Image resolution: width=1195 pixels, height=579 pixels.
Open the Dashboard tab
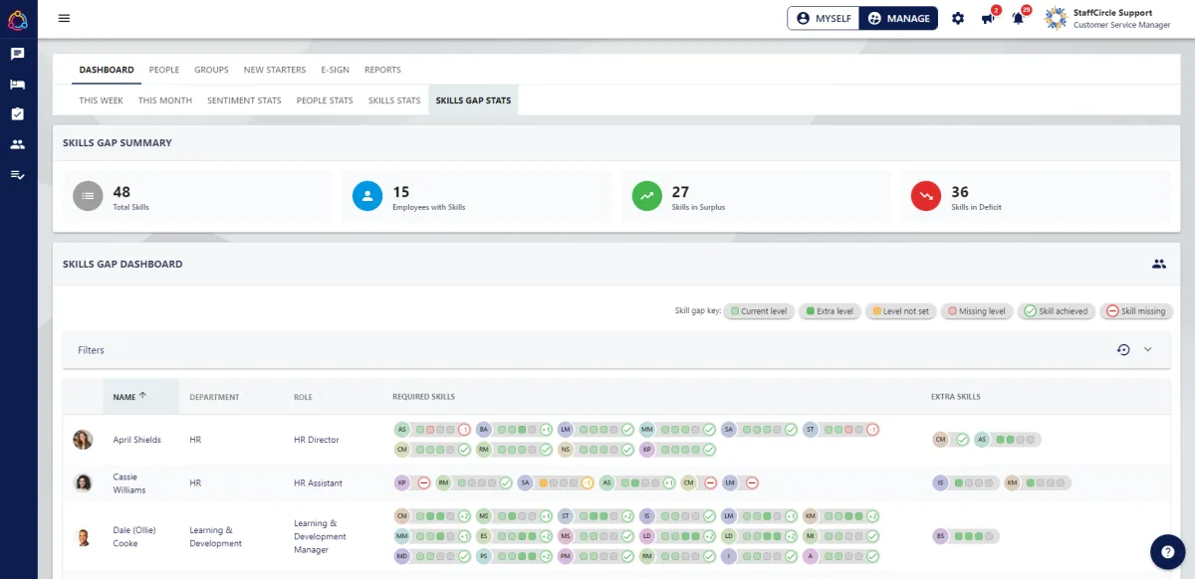click(x=107, y=70)
